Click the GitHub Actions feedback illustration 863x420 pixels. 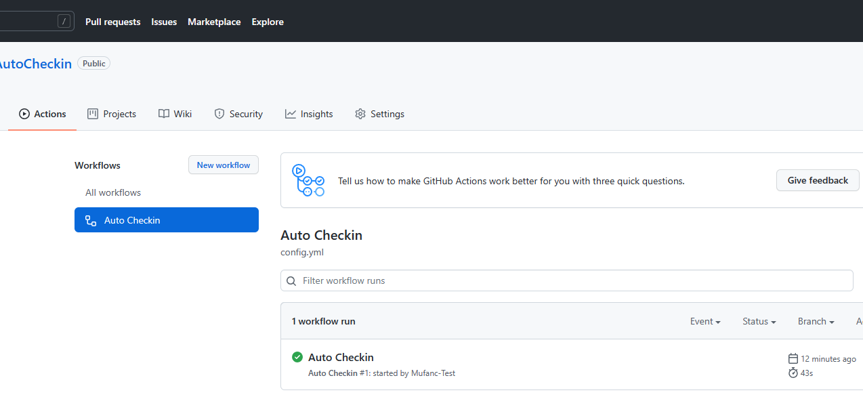pos(308,180)
